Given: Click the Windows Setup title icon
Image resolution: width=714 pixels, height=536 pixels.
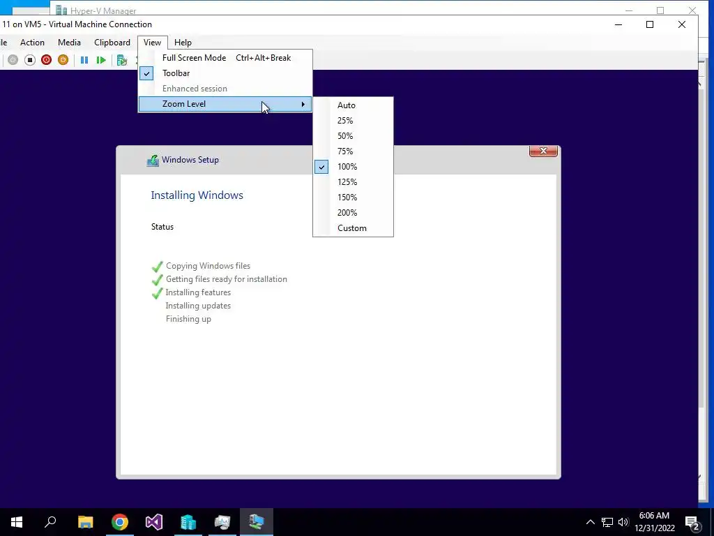Looking at the screenshot, I should tap(153, 161).
